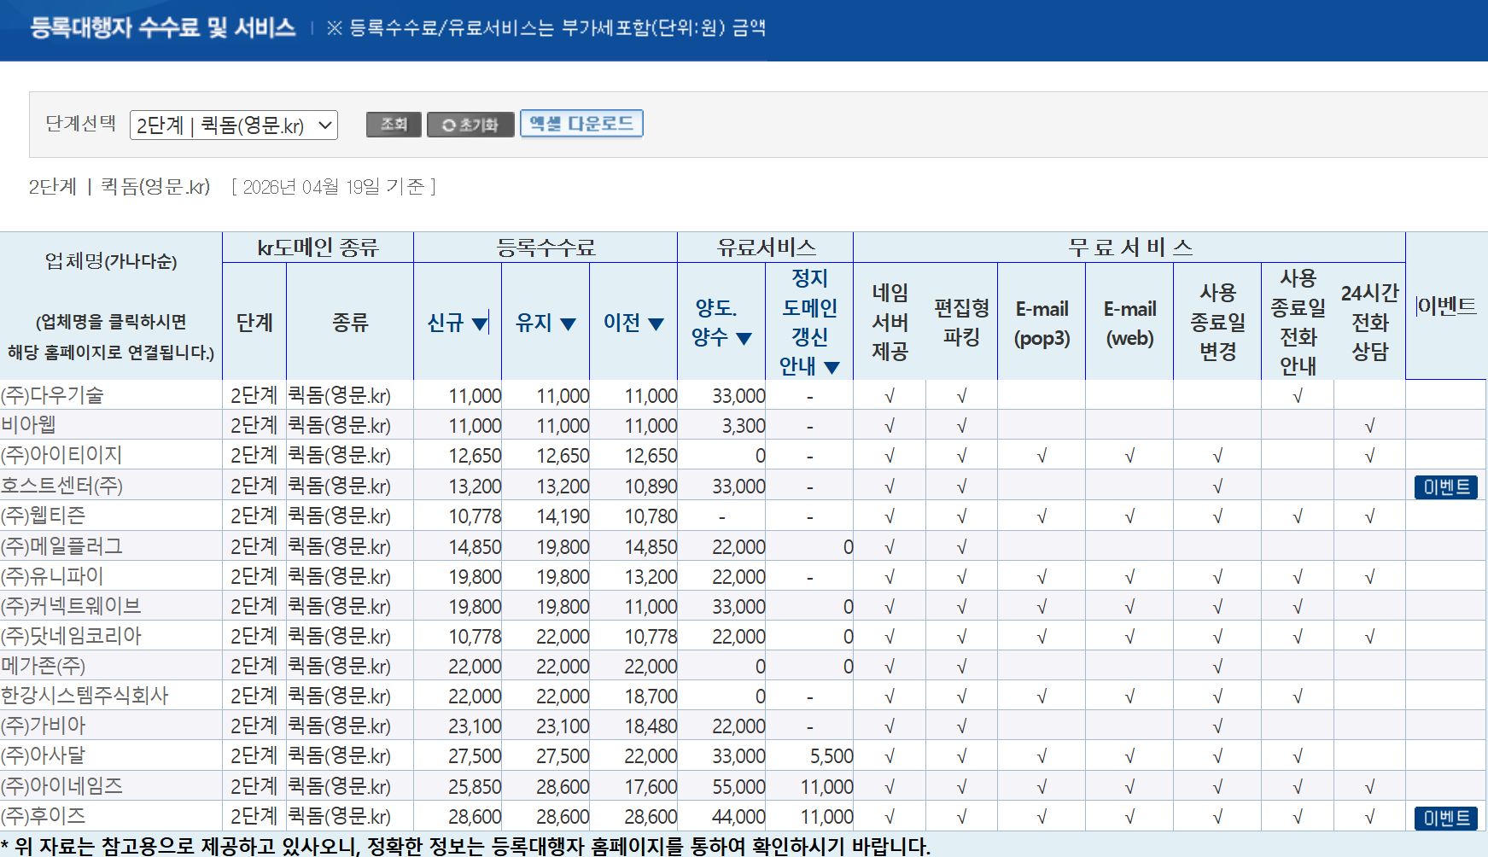Click the 조회 search button

click(x=394, y=125)
